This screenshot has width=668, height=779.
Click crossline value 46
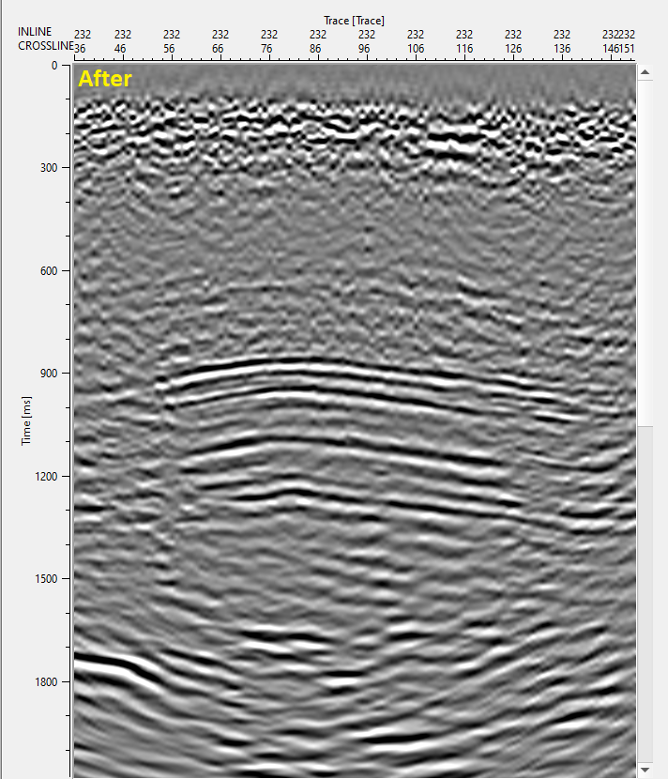pos(120,49)
